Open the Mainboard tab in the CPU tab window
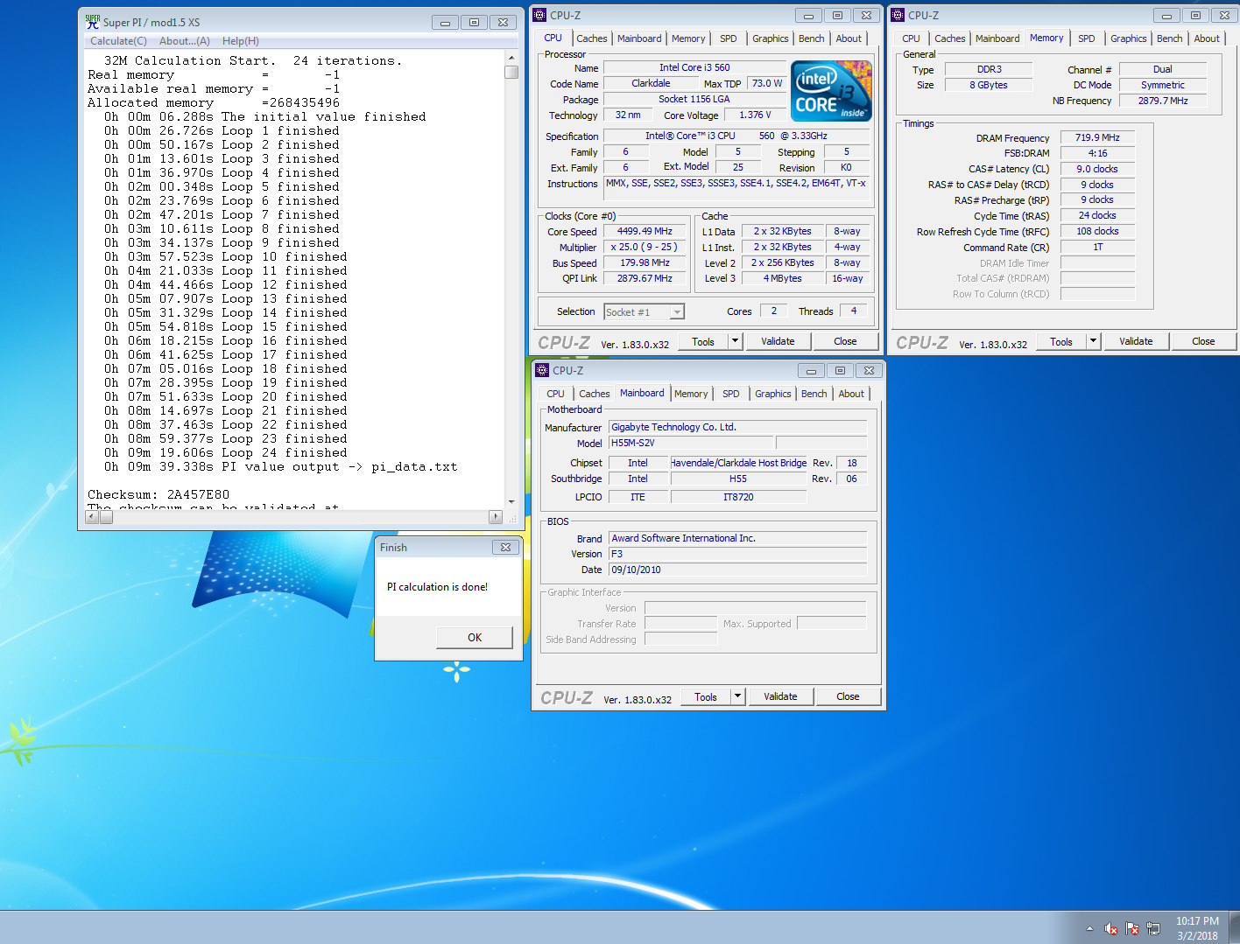 coord(639,38)
